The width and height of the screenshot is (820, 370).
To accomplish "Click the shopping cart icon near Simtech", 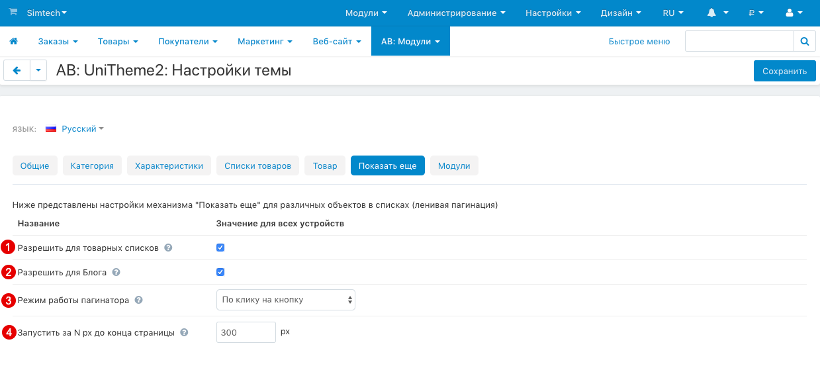I will pyautogui.click(x=13, y=13).
